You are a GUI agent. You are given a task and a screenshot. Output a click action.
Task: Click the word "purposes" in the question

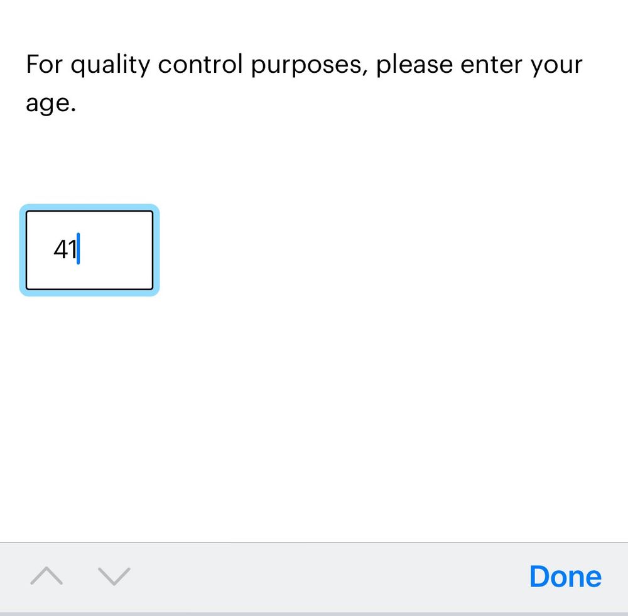pyautogui.click(x=306, y=66)
